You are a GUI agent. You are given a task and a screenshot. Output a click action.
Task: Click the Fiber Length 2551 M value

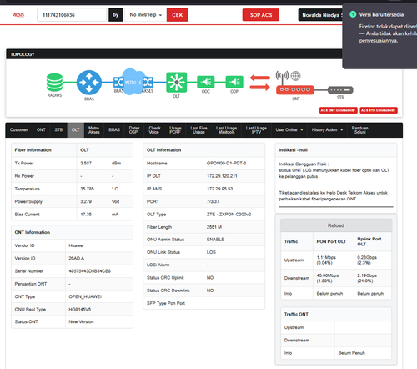pyautogui.click(x=214, y=227)
